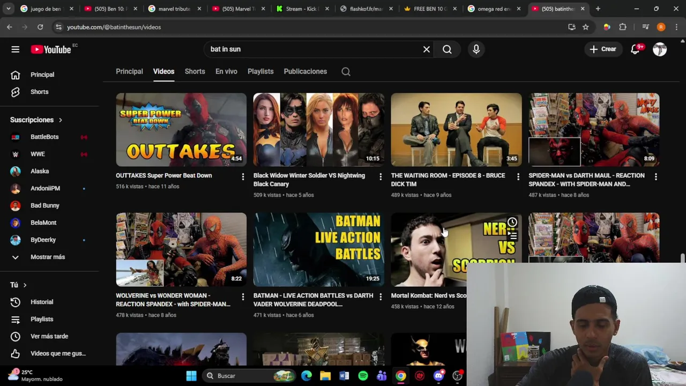Click the YouTube logo

coord(51,49)
